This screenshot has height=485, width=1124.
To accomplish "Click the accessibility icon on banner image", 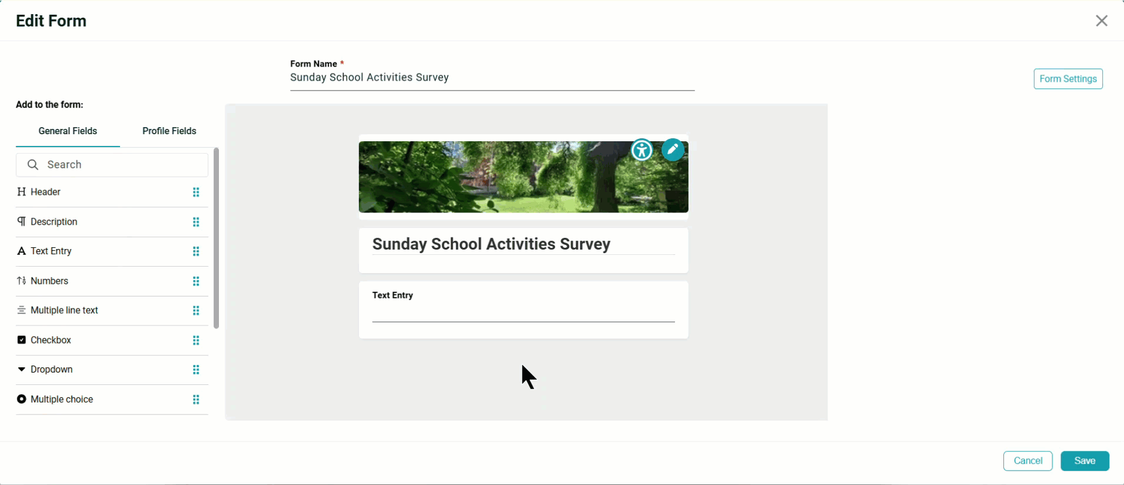I will (x=641, y=150).
